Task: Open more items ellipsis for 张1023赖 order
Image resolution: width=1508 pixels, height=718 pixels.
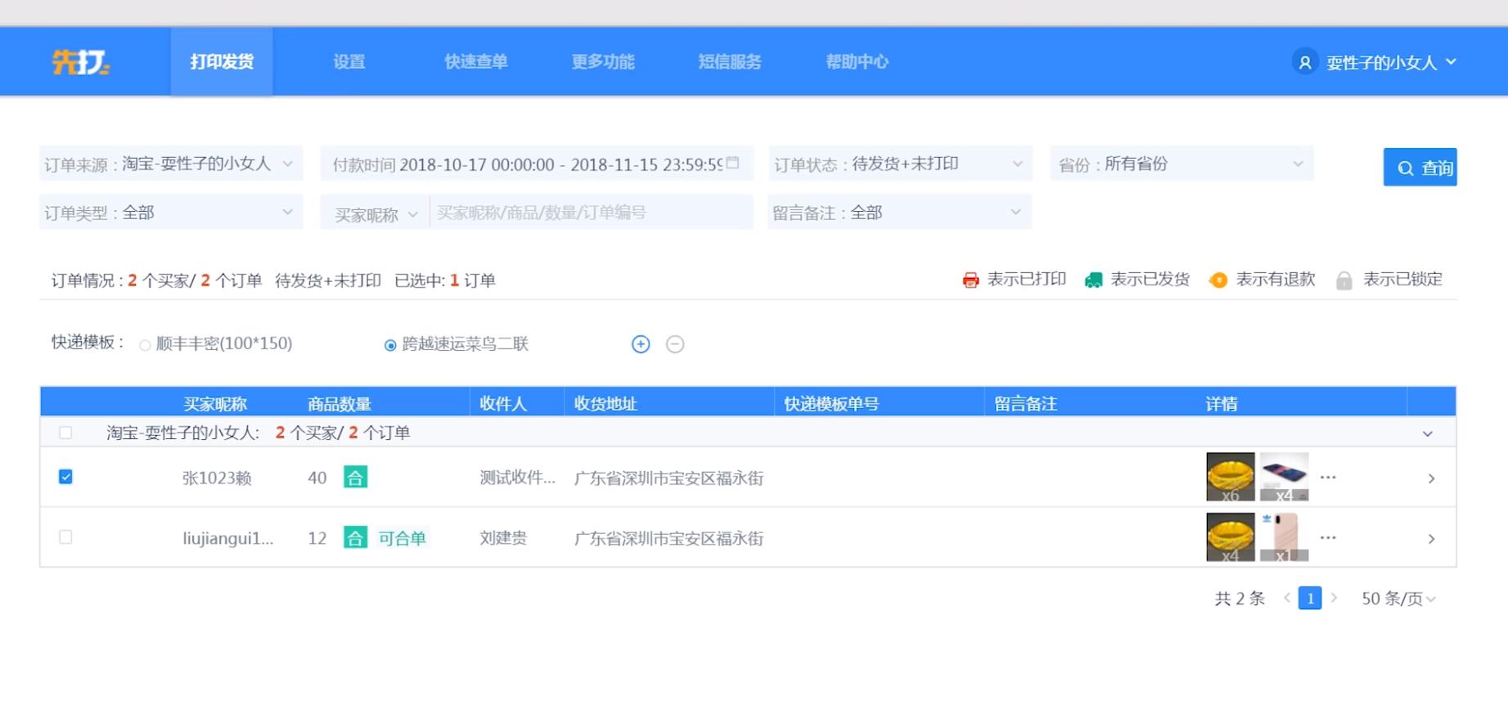Action: tap(1328, 477)
